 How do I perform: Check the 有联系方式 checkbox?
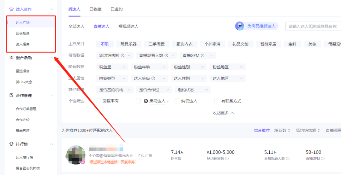217,101
